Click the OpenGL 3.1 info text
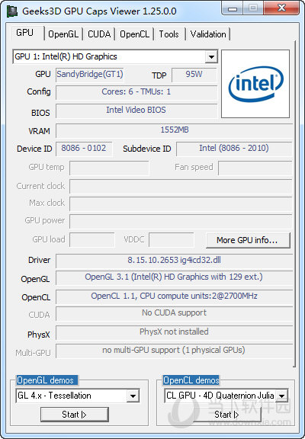 click(x=174, y=277)
